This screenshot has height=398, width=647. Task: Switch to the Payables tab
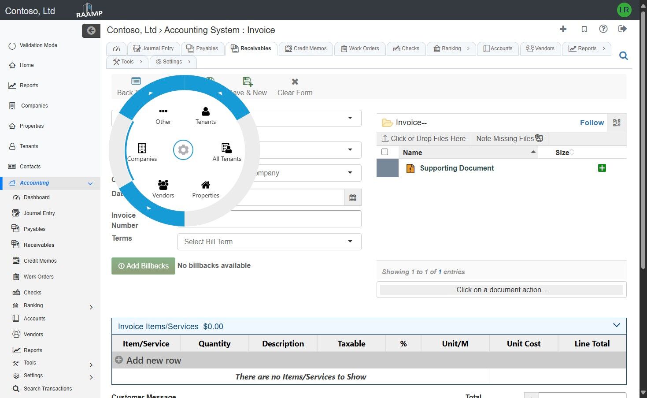pyautogui.click(x=202, y=48)
